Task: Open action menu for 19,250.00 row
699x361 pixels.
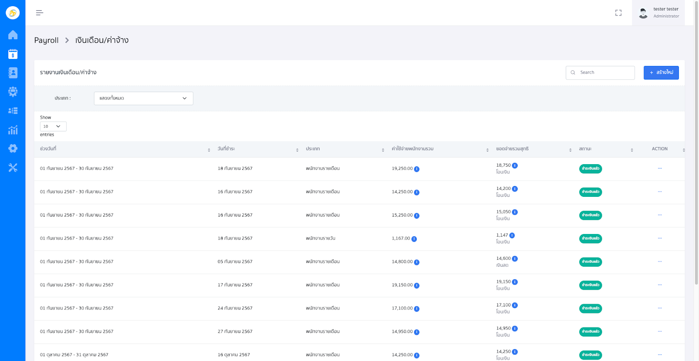Action: pyautogui.click(x=660, y=168)
